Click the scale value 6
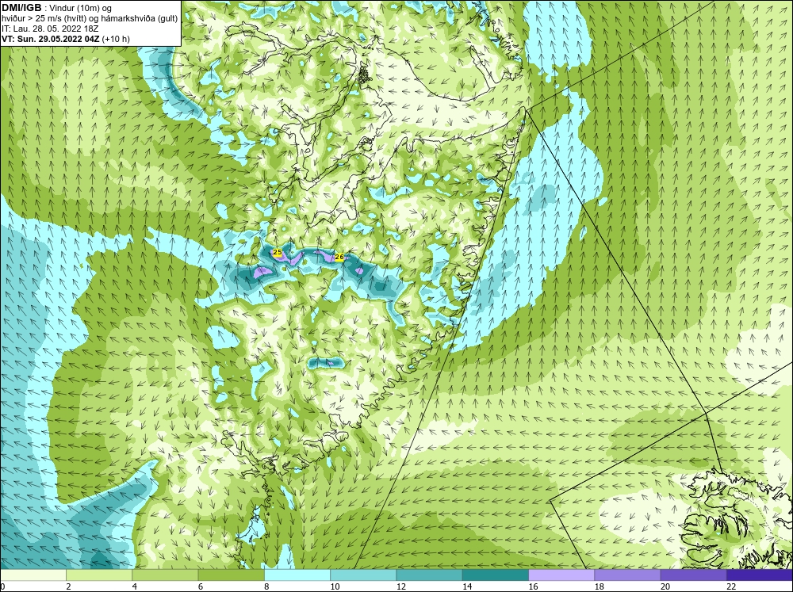 click(x=201, y=586)
